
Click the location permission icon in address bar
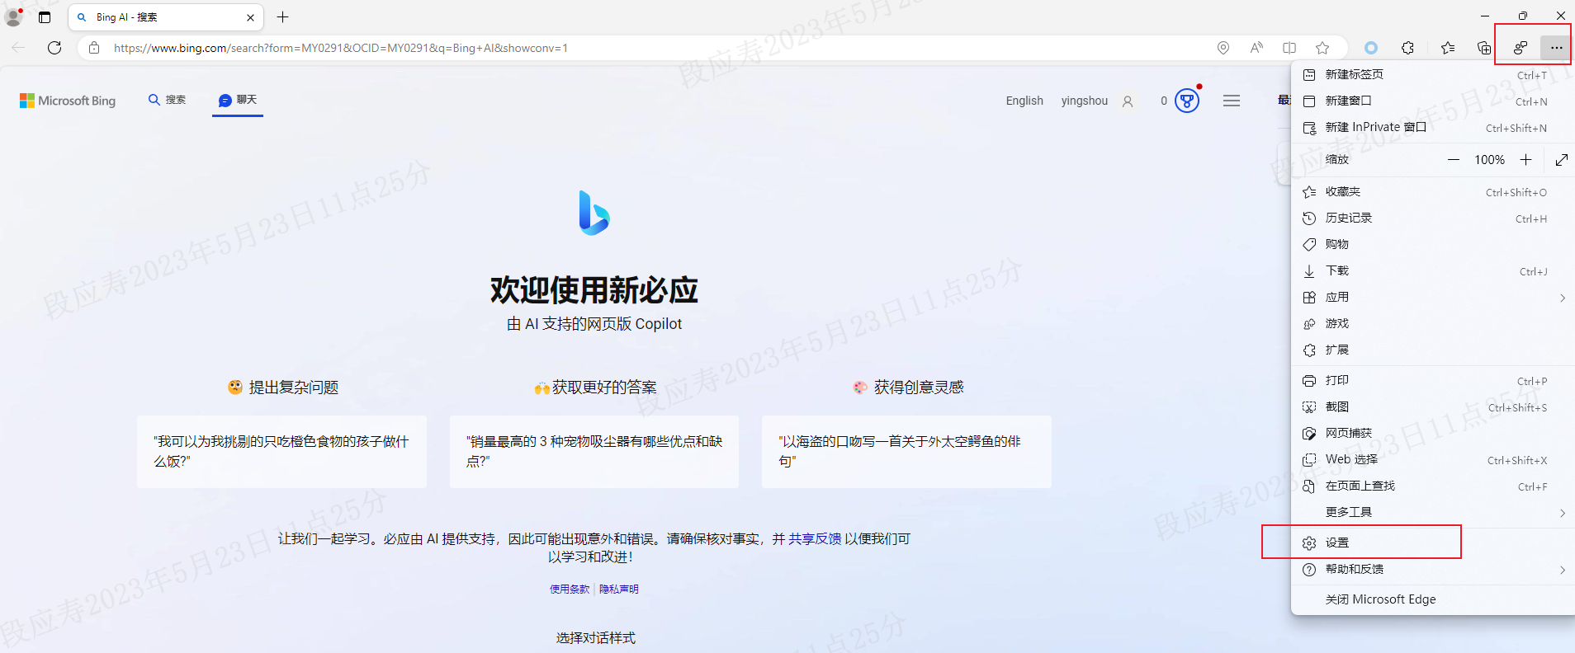1223,48
